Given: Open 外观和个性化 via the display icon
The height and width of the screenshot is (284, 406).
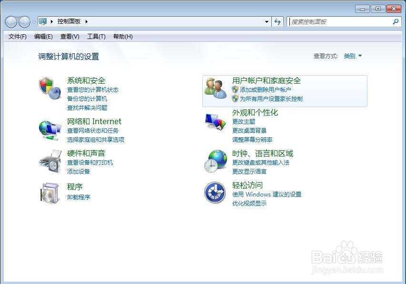Looking at the screenshot, I should point(215,120).
